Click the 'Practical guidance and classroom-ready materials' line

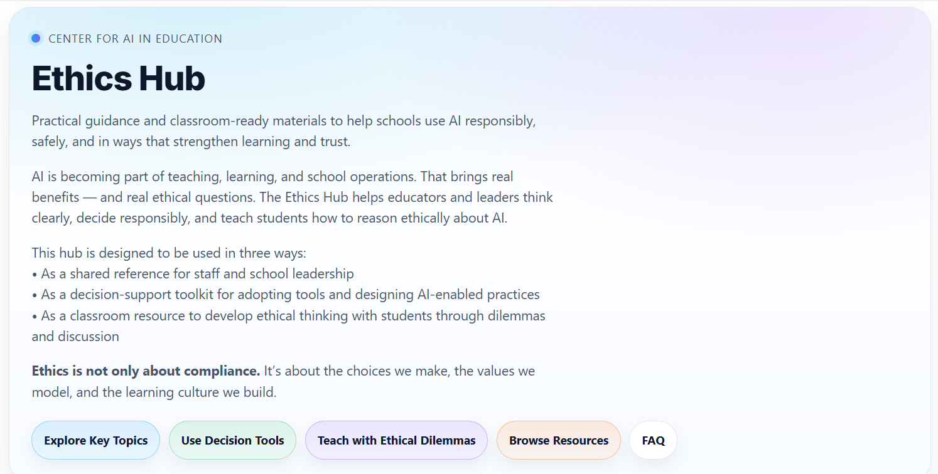point(284,121)
